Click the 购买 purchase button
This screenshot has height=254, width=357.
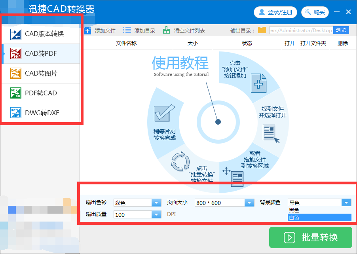click(x=315, y=12)
